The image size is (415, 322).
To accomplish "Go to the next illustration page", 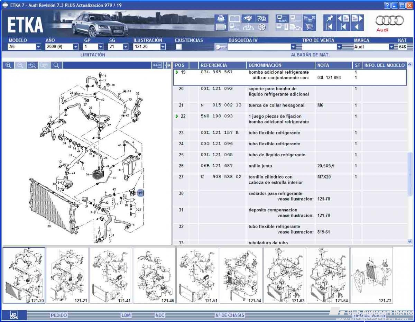I will (357, 18).
